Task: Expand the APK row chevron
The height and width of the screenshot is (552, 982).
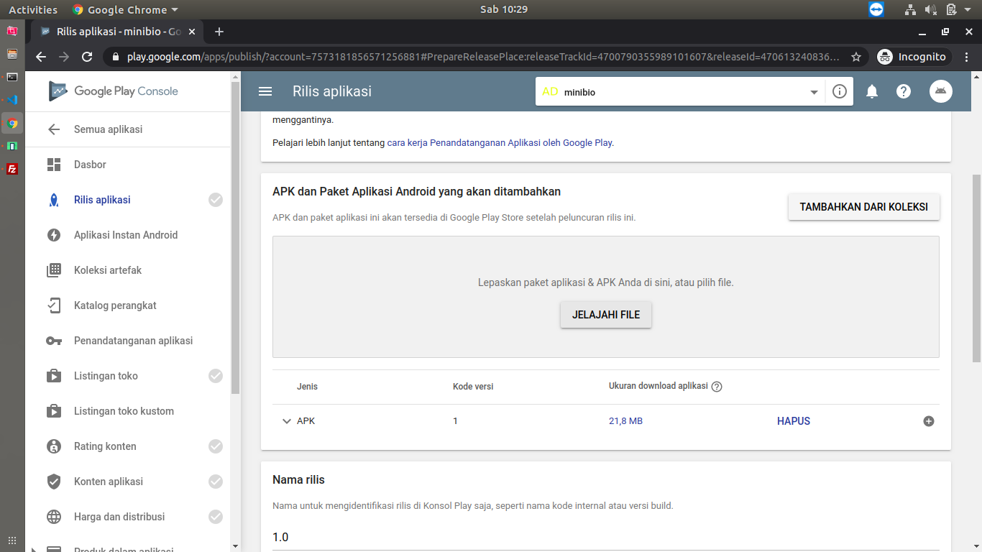Action: point(287,421)
